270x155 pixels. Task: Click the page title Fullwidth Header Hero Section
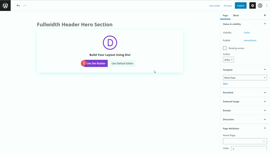pos(75,24)
